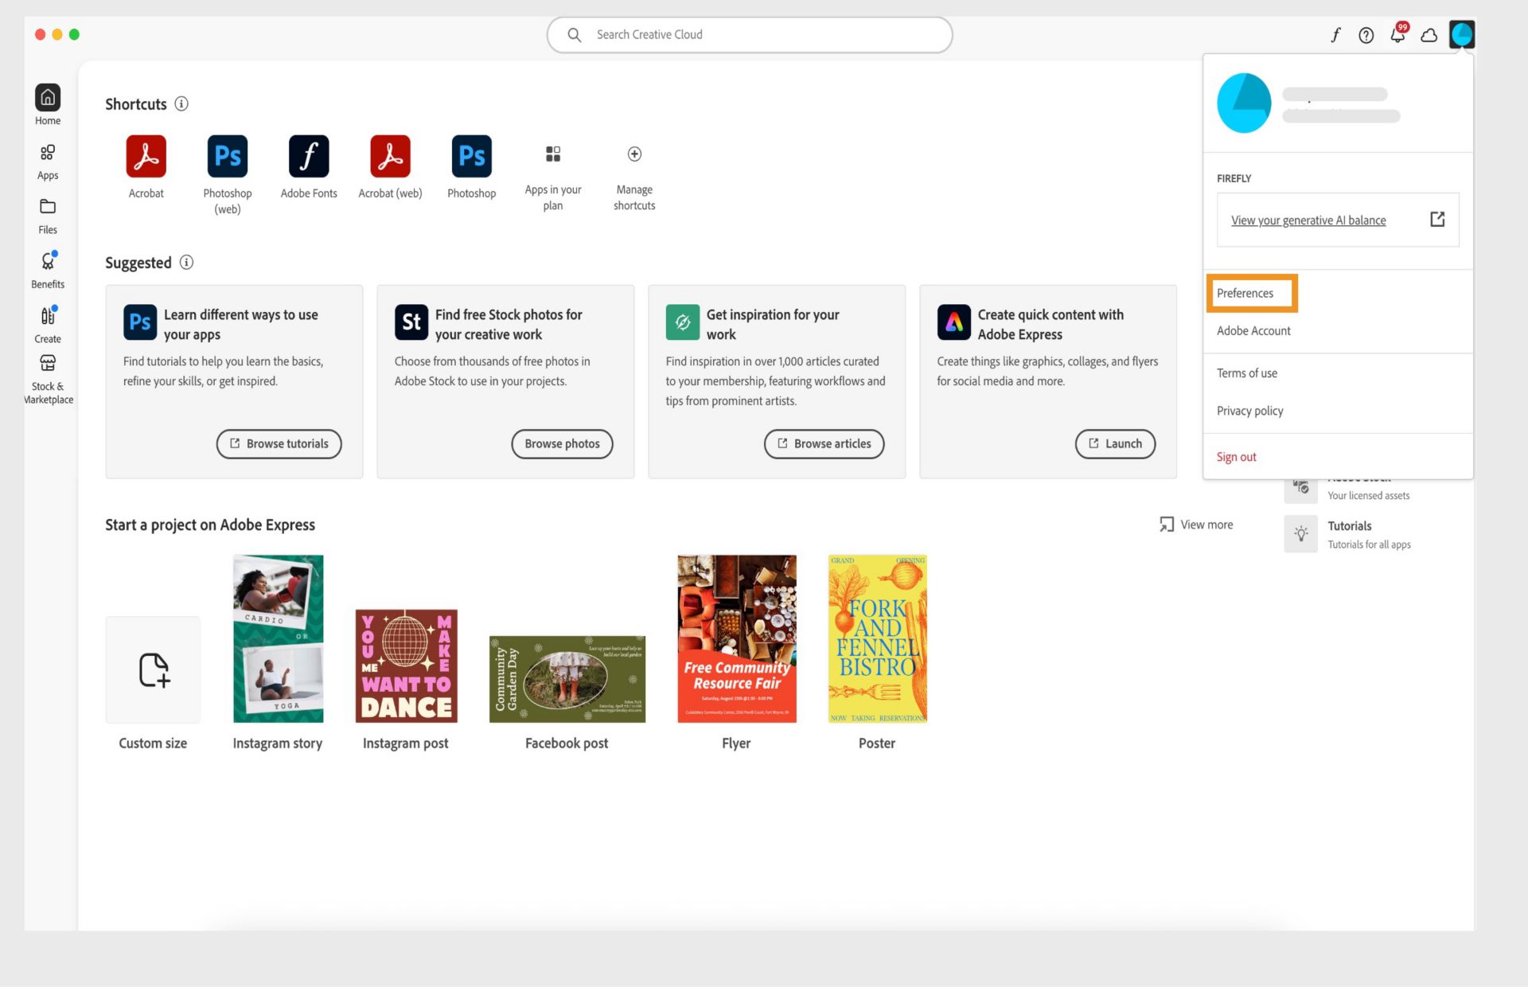
Task: Open View your generative AI balance link
Action: (x=1308, y=220)
